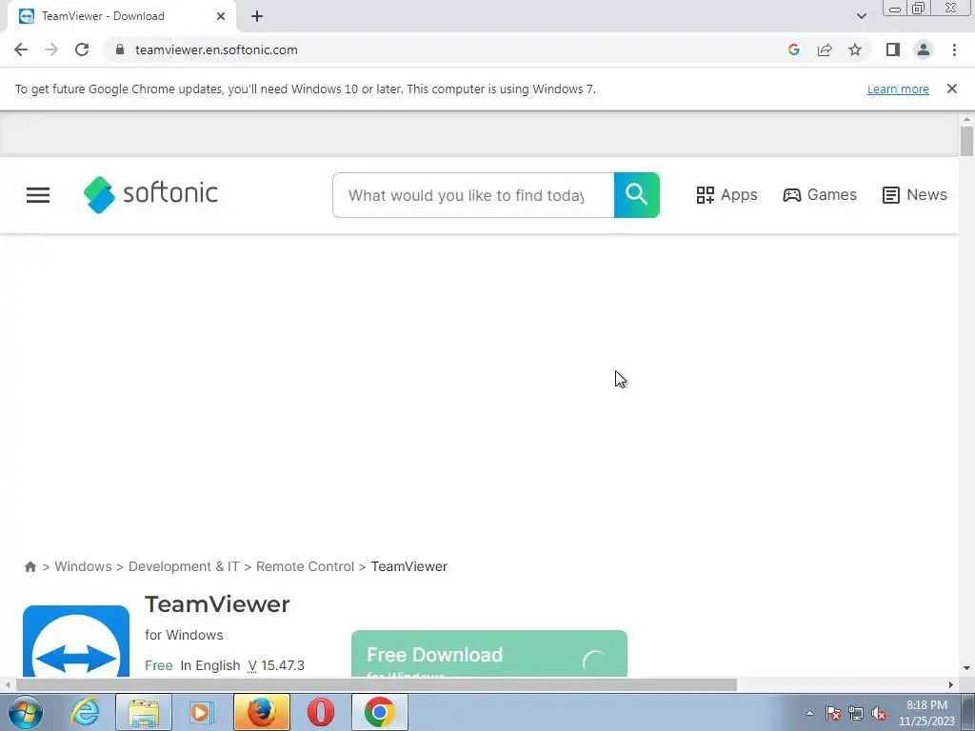Click the magnifier search button

[637, 195]
